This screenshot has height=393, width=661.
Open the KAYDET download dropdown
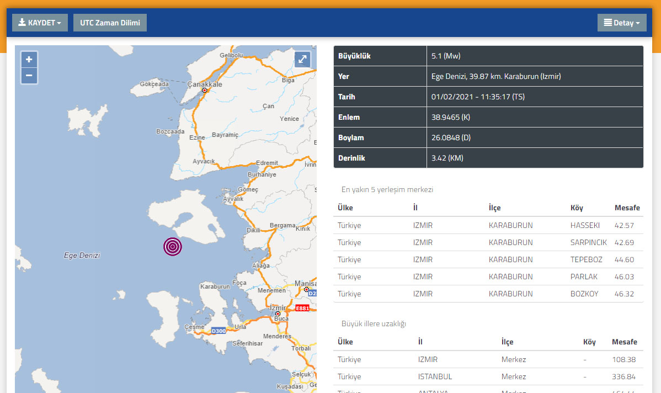coord(40,23)
